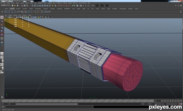Click the Save Scene icon
The image size is (183, 111).
coord(17,6)
